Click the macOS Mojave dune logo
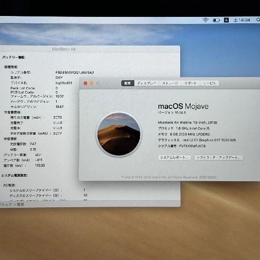The width and height of the screenshot is (260, 260). [x=119, y=134]
